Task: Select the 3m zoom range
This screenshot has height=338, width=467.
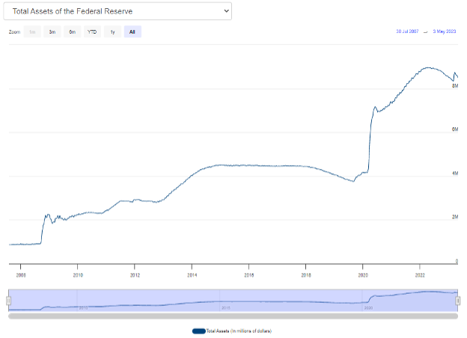Action: [x=52, y=32]
